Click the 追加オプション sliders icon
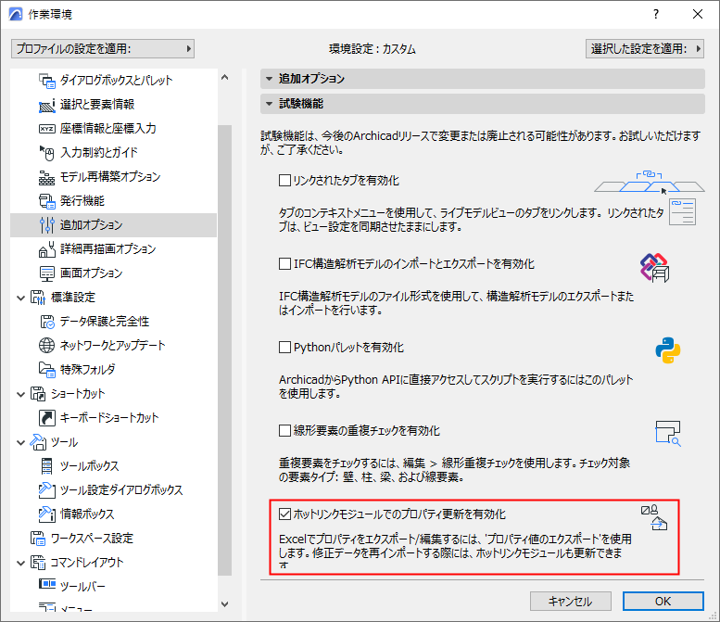The image size is (720, 622). click(47, 225)
